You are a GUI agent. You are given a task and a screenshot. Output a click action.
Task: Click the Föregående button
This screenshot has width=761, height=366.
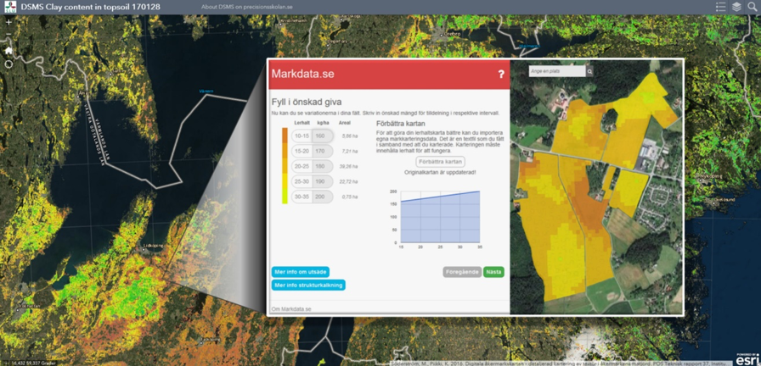462,272
